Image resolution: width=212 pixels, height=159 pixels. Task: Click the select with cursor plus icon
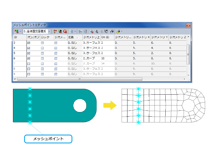pyautogui.click(x=107, y=32)
